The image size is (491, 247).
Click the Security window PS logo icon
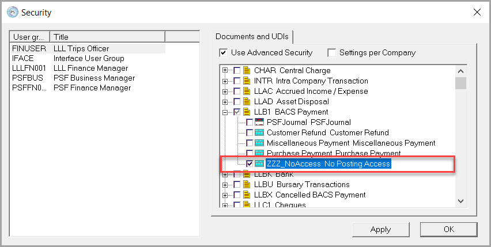(x=13, y=12)
